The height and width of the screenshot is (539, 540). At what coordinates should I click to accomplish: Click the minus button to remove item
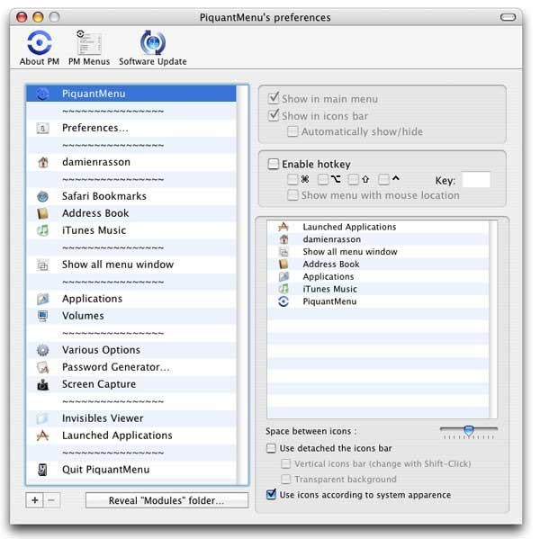pos(51,500)
